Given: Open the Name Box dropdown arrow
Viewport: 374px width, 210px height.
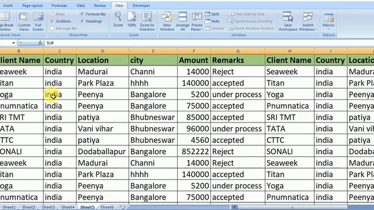Looking at the screenshot, I should tap(13, 43).
